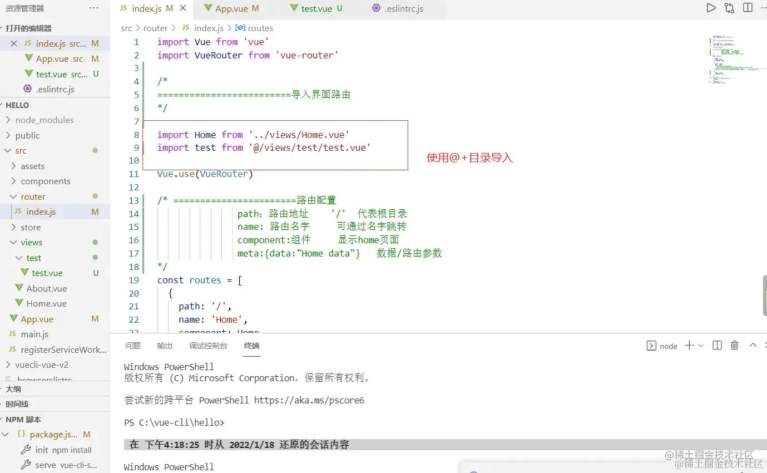Viewport: 767px width, 473px height.
Task: Open test.vue in file tree
Action: 47,273
